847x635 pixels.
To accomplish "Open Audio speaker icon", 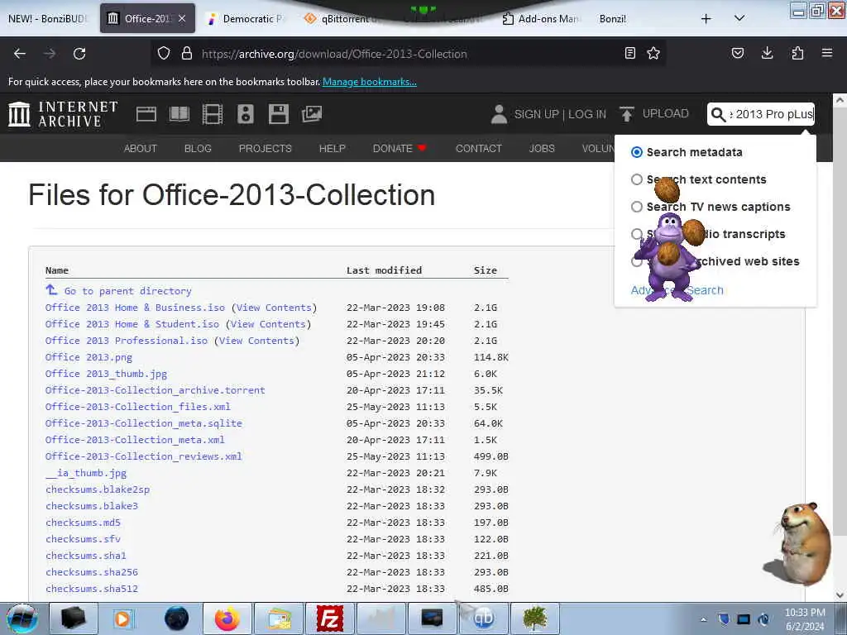I will (245, 114).
